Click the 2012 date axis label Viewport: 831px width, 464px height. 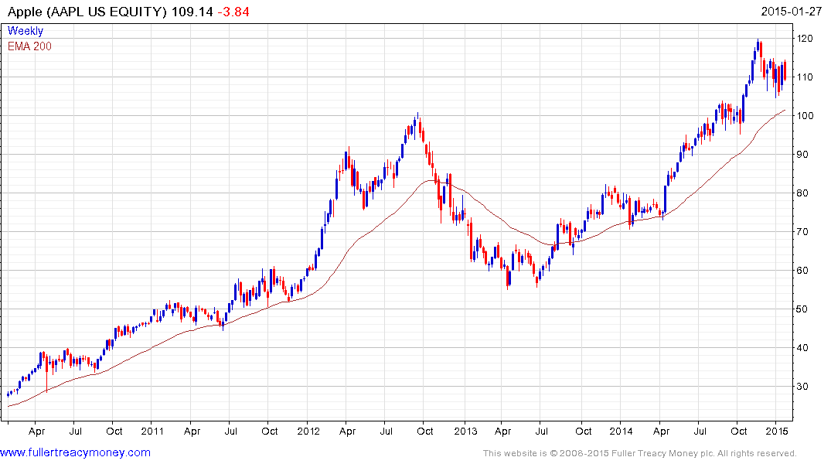(308, 431)
